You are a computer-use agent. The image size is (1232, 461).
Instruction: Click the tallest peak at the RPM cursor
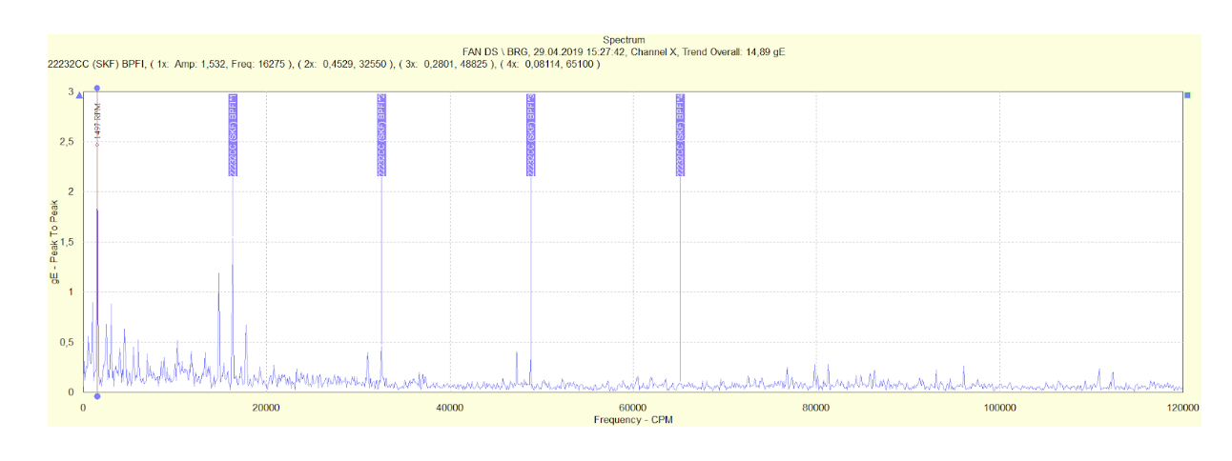pyautogui.click(x=97, y=211)
